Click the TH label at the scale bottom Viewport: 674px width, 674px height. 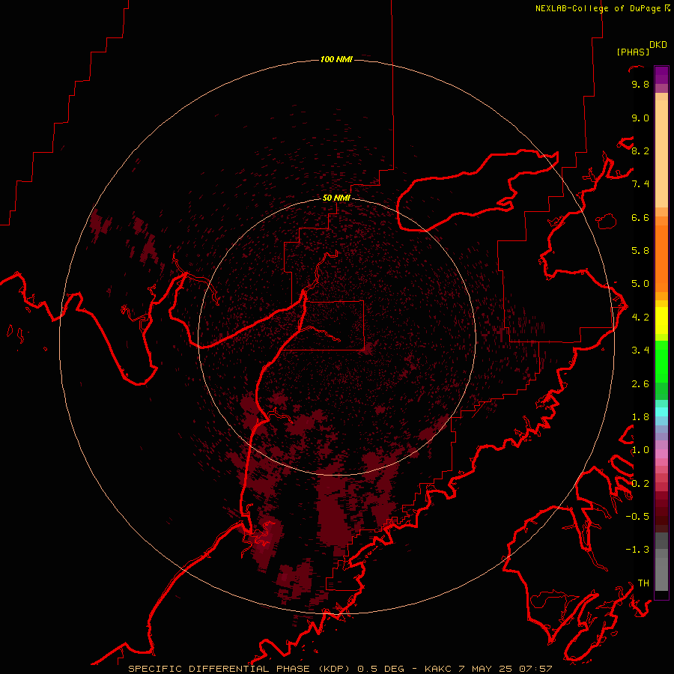pyautogui.click(x=643, y=583)
